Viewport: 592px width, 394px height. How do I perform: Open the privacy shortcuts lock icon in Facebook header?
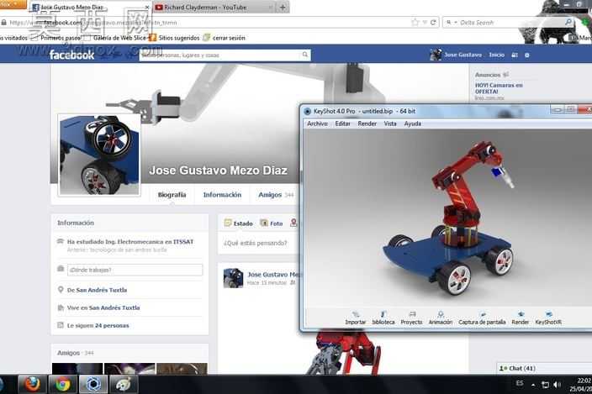[x=515, y=55]
